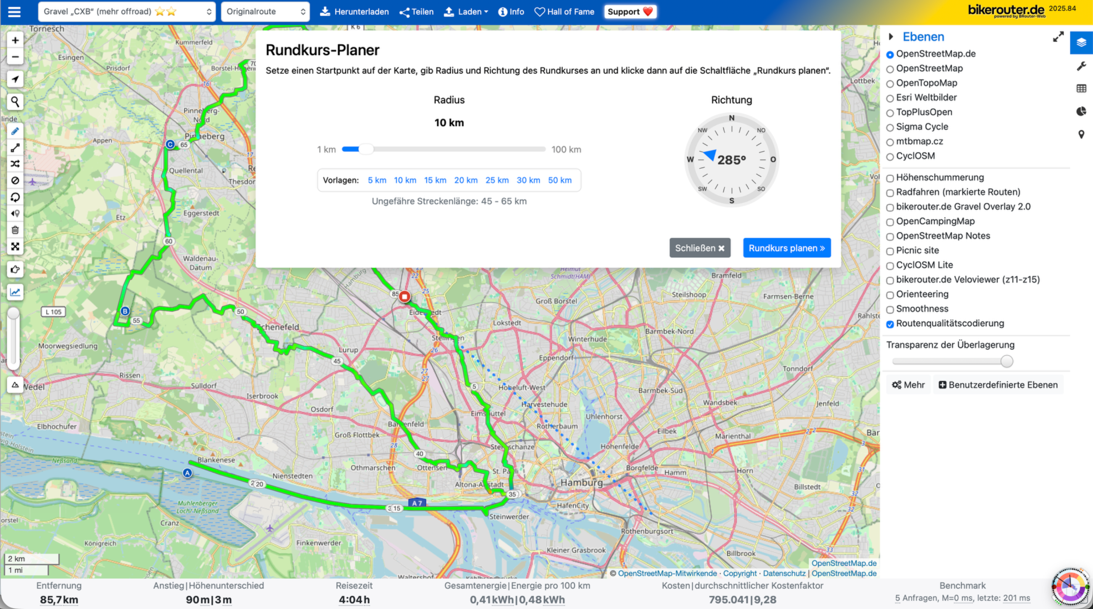The image size is (1093, 609).
Task: Click the Rundkurs planen button
Action: click(x=786, y=248)
